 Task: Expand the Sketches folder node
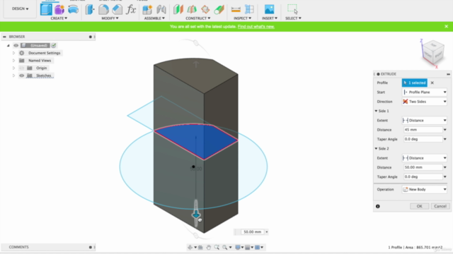13,75
